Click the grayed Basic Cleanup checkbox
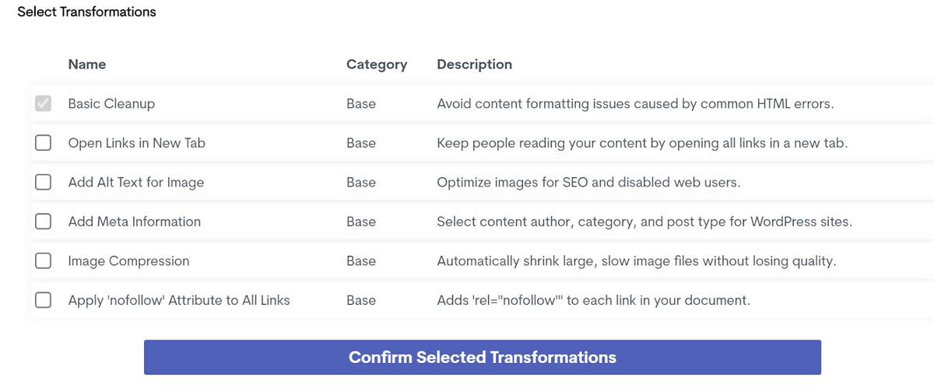934x391 pixels. 44,103
